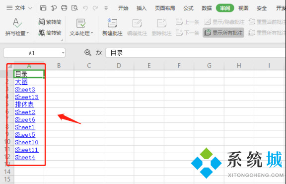This screenshot has height=184, width=286.
Task: Select cell A1 containing 目录
Action: point(29,74)
